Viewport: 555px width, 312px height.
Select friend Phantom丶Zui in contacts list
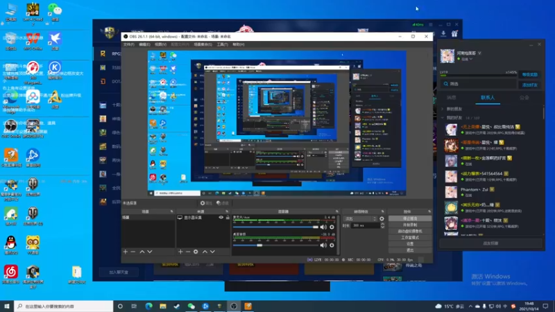coord(492,192)
